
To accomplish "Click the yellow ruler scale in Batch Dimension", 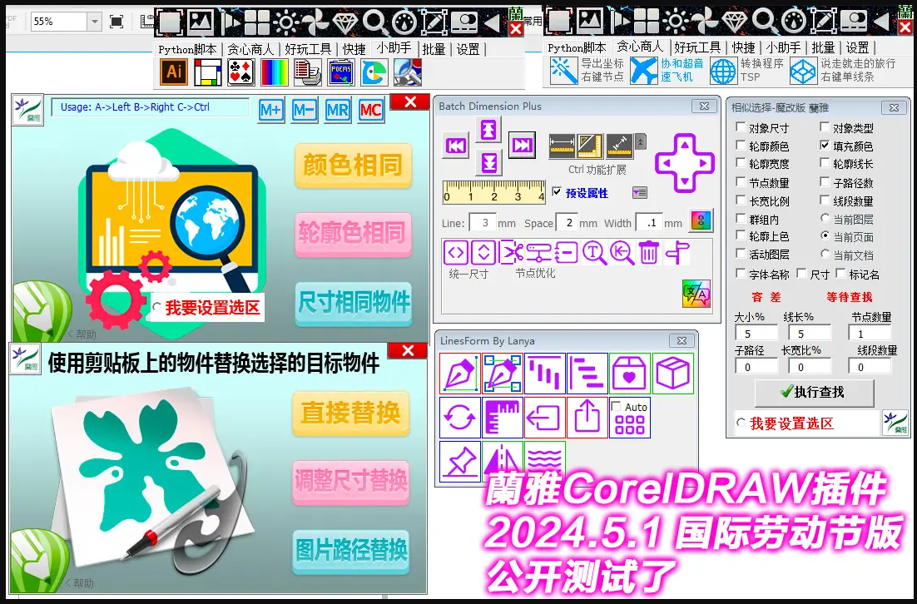I will pyautogui.click(x=494, y=192).
